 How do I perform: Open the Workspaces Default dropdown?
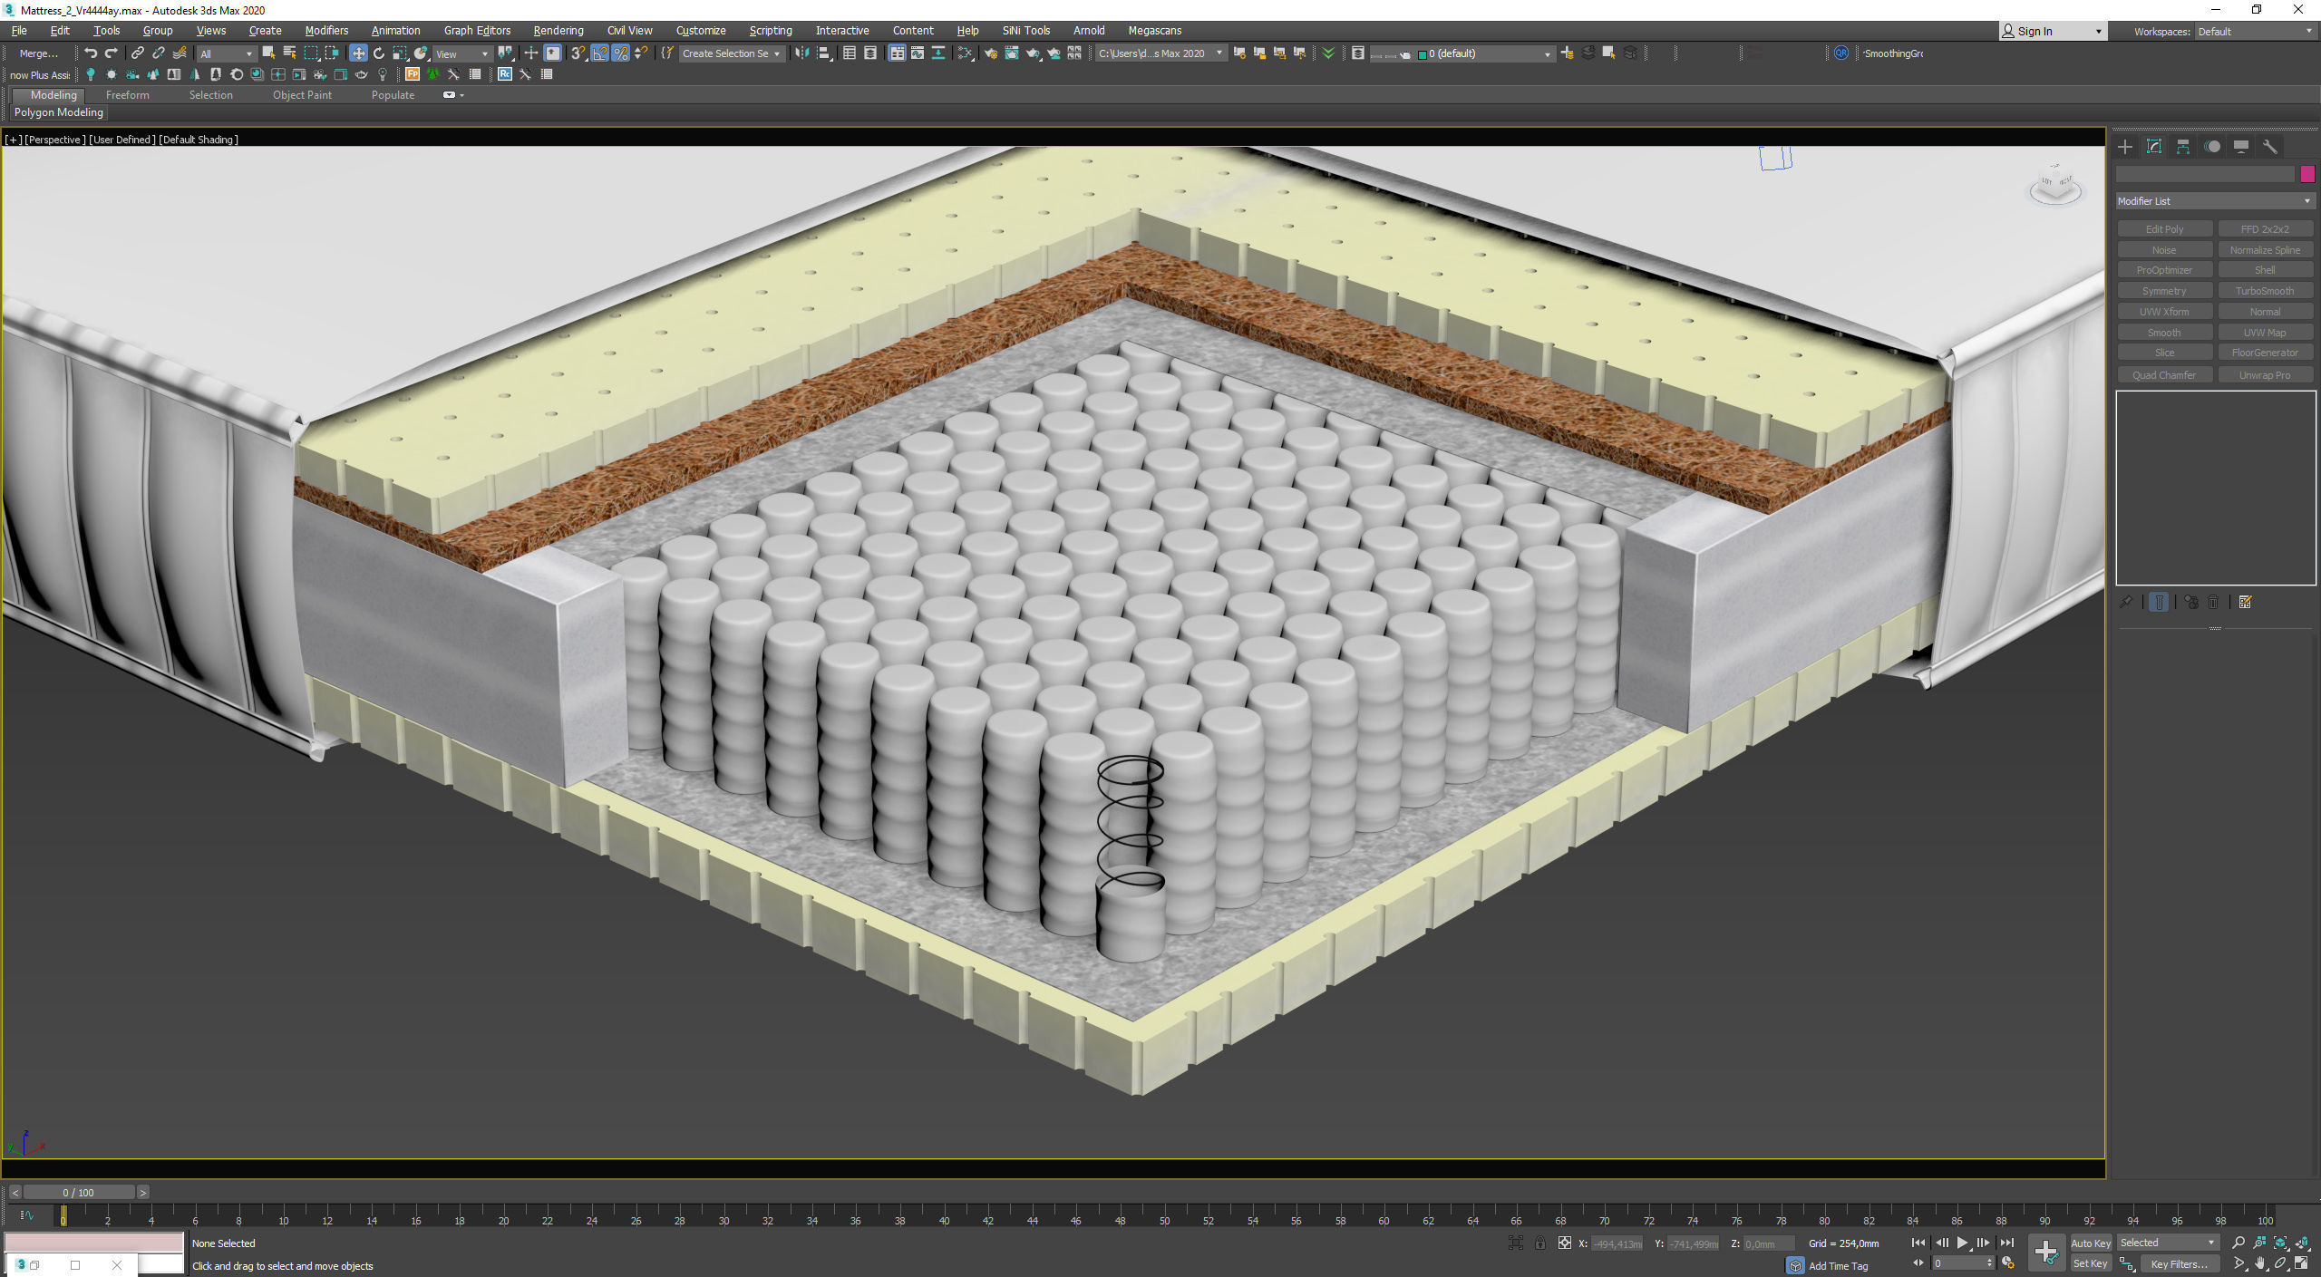pos(2255,32)
